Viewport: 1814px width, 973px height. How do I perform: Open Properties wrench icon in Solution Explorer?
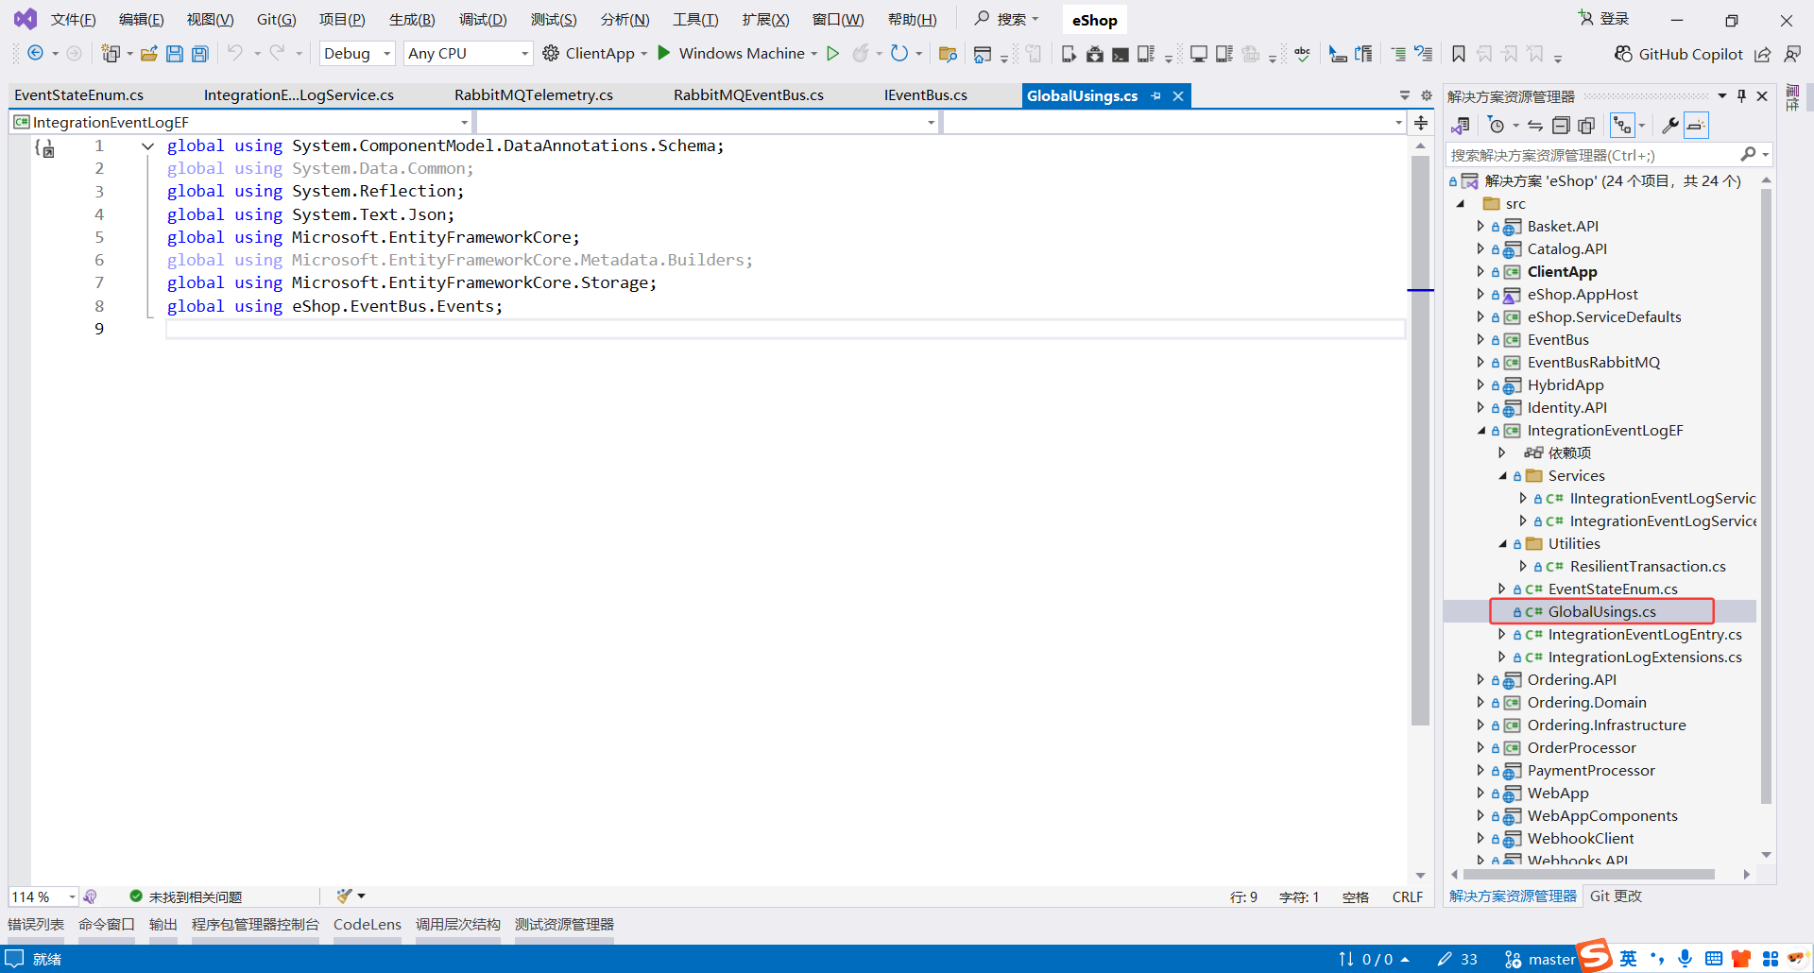coord(1670,126)
